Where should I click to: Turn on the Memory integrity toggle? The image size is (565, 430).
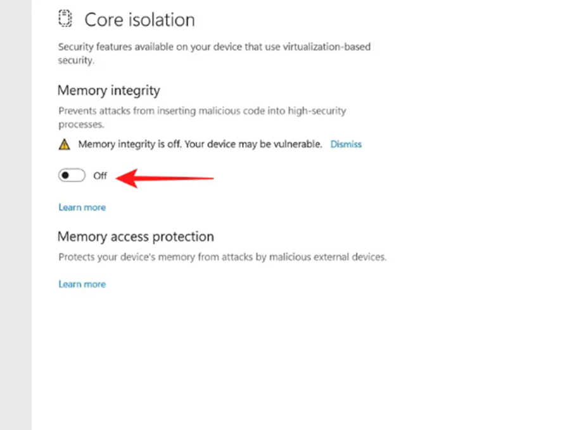click(72, 175)
